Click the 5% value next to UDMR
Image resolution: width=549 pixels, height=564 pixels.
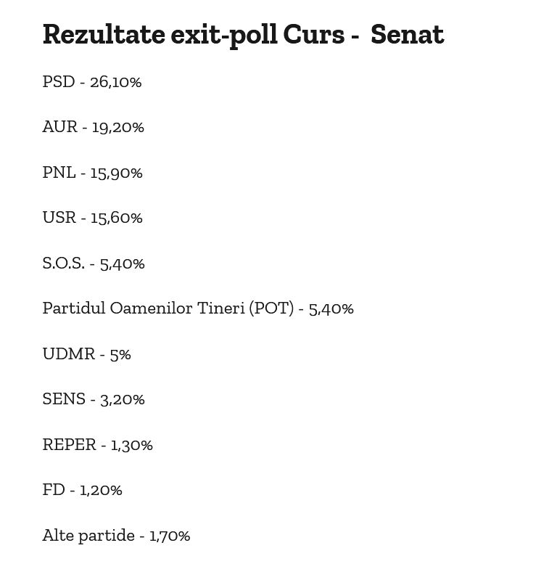[x=120, y=355]
